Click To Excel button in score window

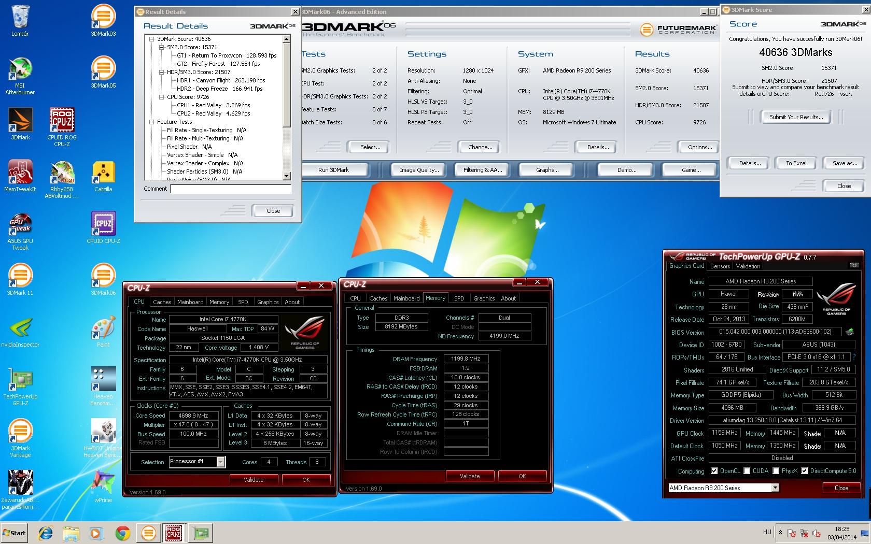[796, 163]
